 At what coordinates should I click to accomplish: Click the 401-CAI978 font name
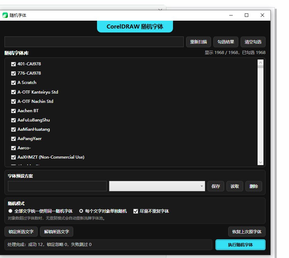(29, 64)
